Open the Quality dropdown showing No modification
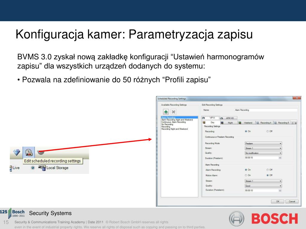Viewport: 306px width, 229px height. click(x=263, y=153)
